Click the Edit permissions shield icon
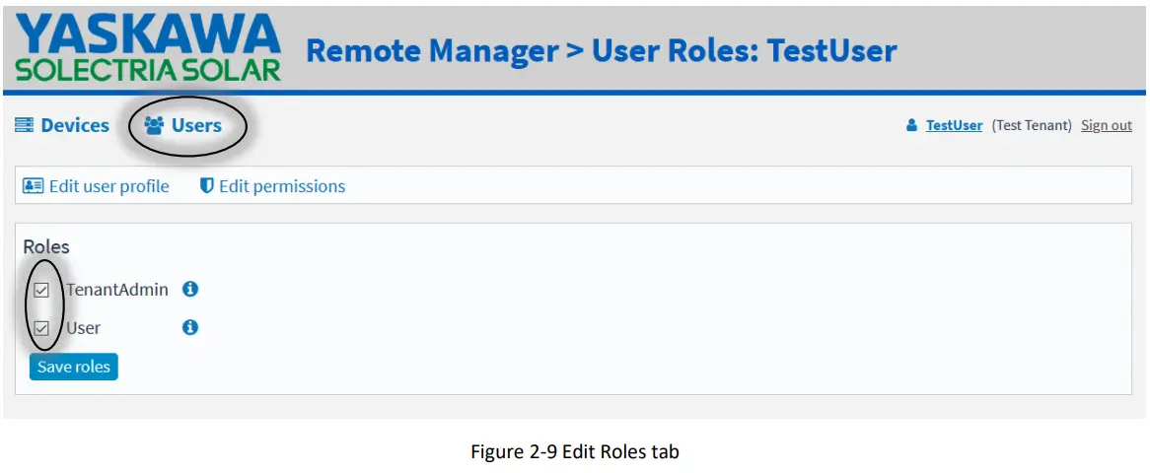 point(207,186)
